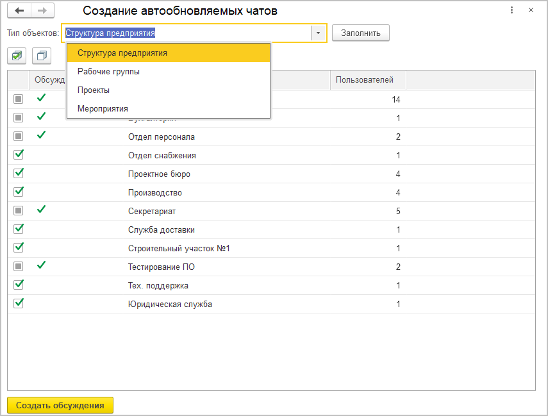Toggle checkbox for Секретариат row

18,210
